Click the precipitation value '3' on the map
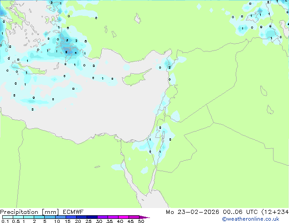This screenshot has width=289, height=223. tap(67, 40)
